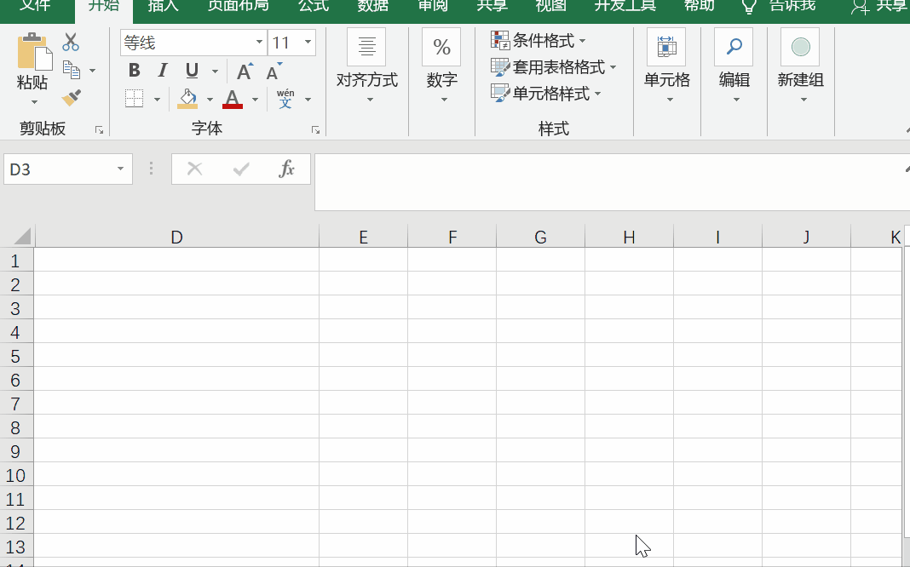This screenshot has width=910, height=567.
Task: Open the font name 等线 dropdown
Action: pos(259,43)
